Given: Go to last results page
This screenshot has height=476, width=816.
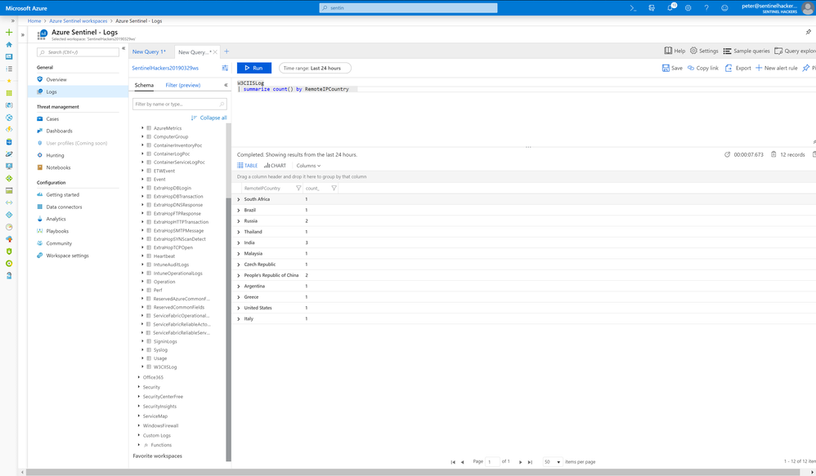Looking at the screenshot, I should (530, 462).
